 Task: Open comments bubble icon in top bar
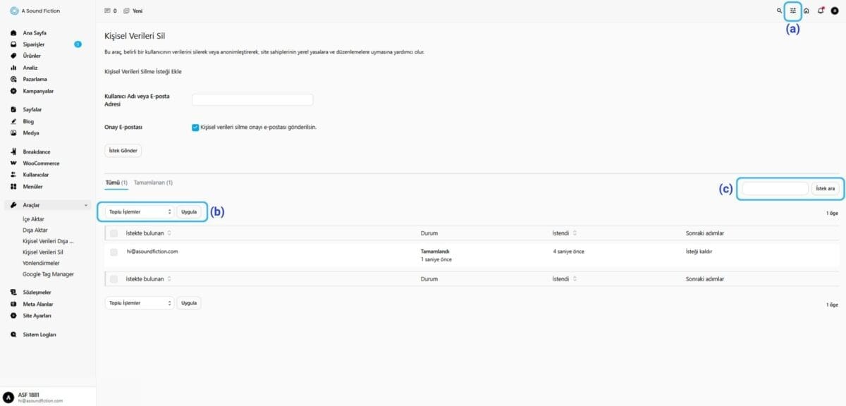pos(107,11)
